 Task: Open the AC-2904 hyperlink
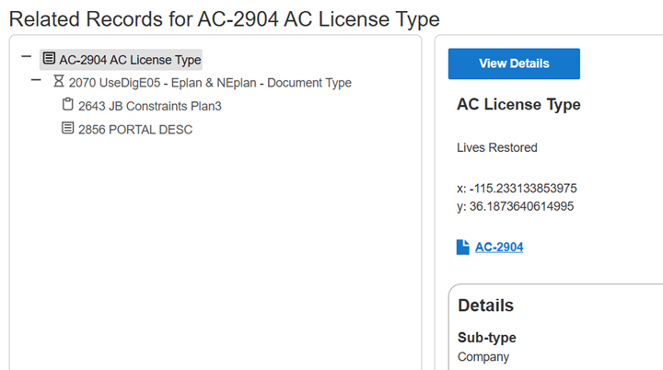[498, 247]
